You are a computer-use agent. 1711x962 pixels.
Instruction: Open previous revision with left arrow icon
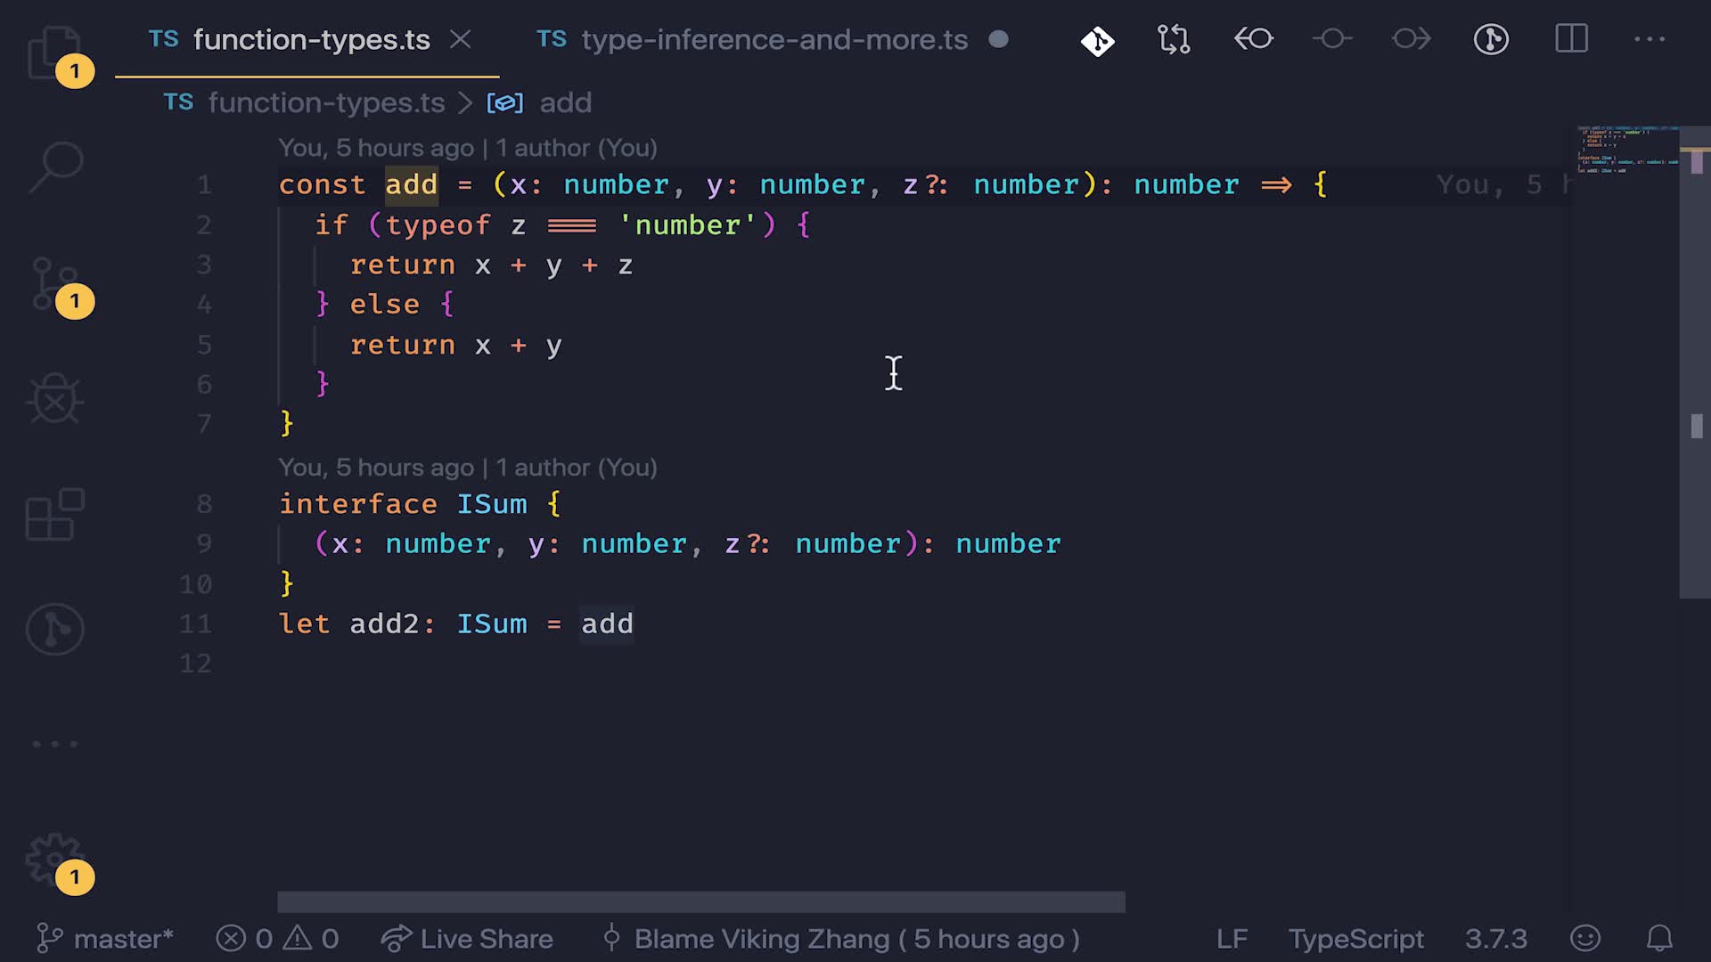[x=1253, y=39]
